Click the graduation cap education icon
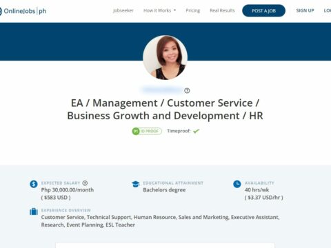 [x=136, y=184]
